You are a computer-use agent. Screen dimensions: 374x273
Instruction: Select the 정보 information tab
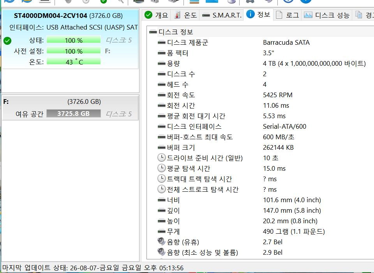coord(258,14)
